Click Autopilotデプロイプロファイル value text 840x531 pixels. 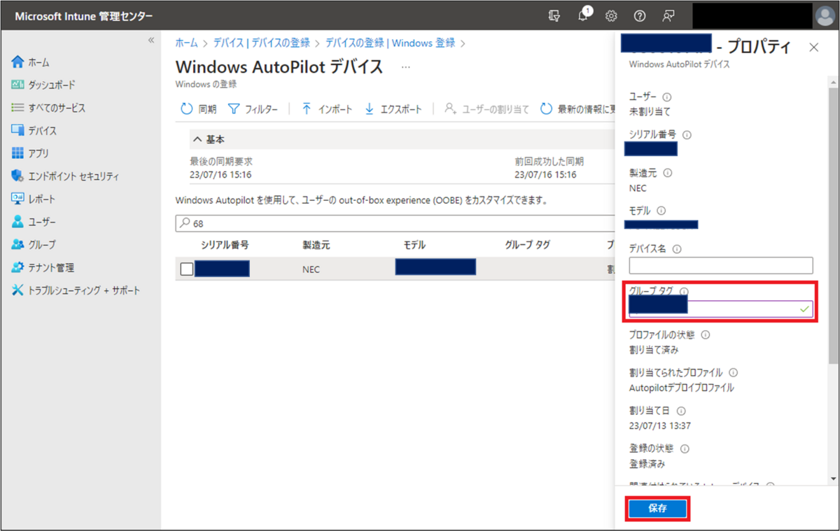(x=682, y=388)
